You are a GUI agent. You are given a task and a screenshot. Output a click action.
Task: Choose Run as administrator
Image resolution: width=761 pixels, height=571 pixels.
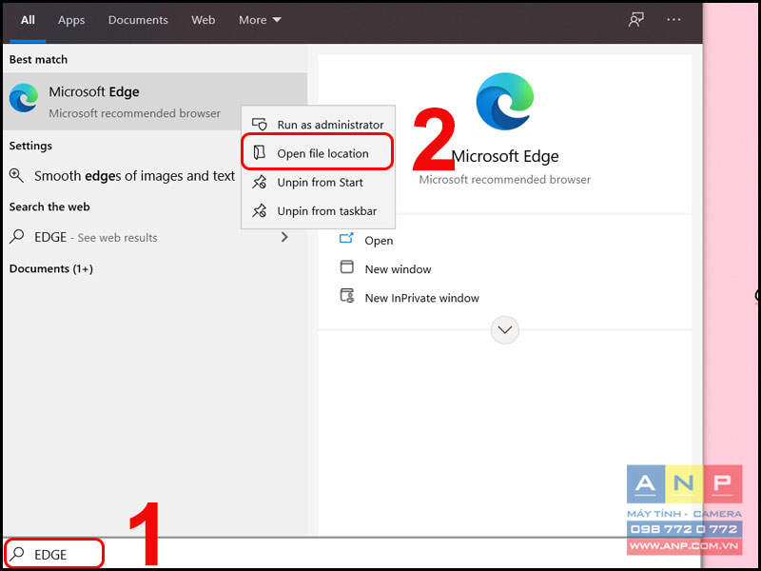coord(318,125)
